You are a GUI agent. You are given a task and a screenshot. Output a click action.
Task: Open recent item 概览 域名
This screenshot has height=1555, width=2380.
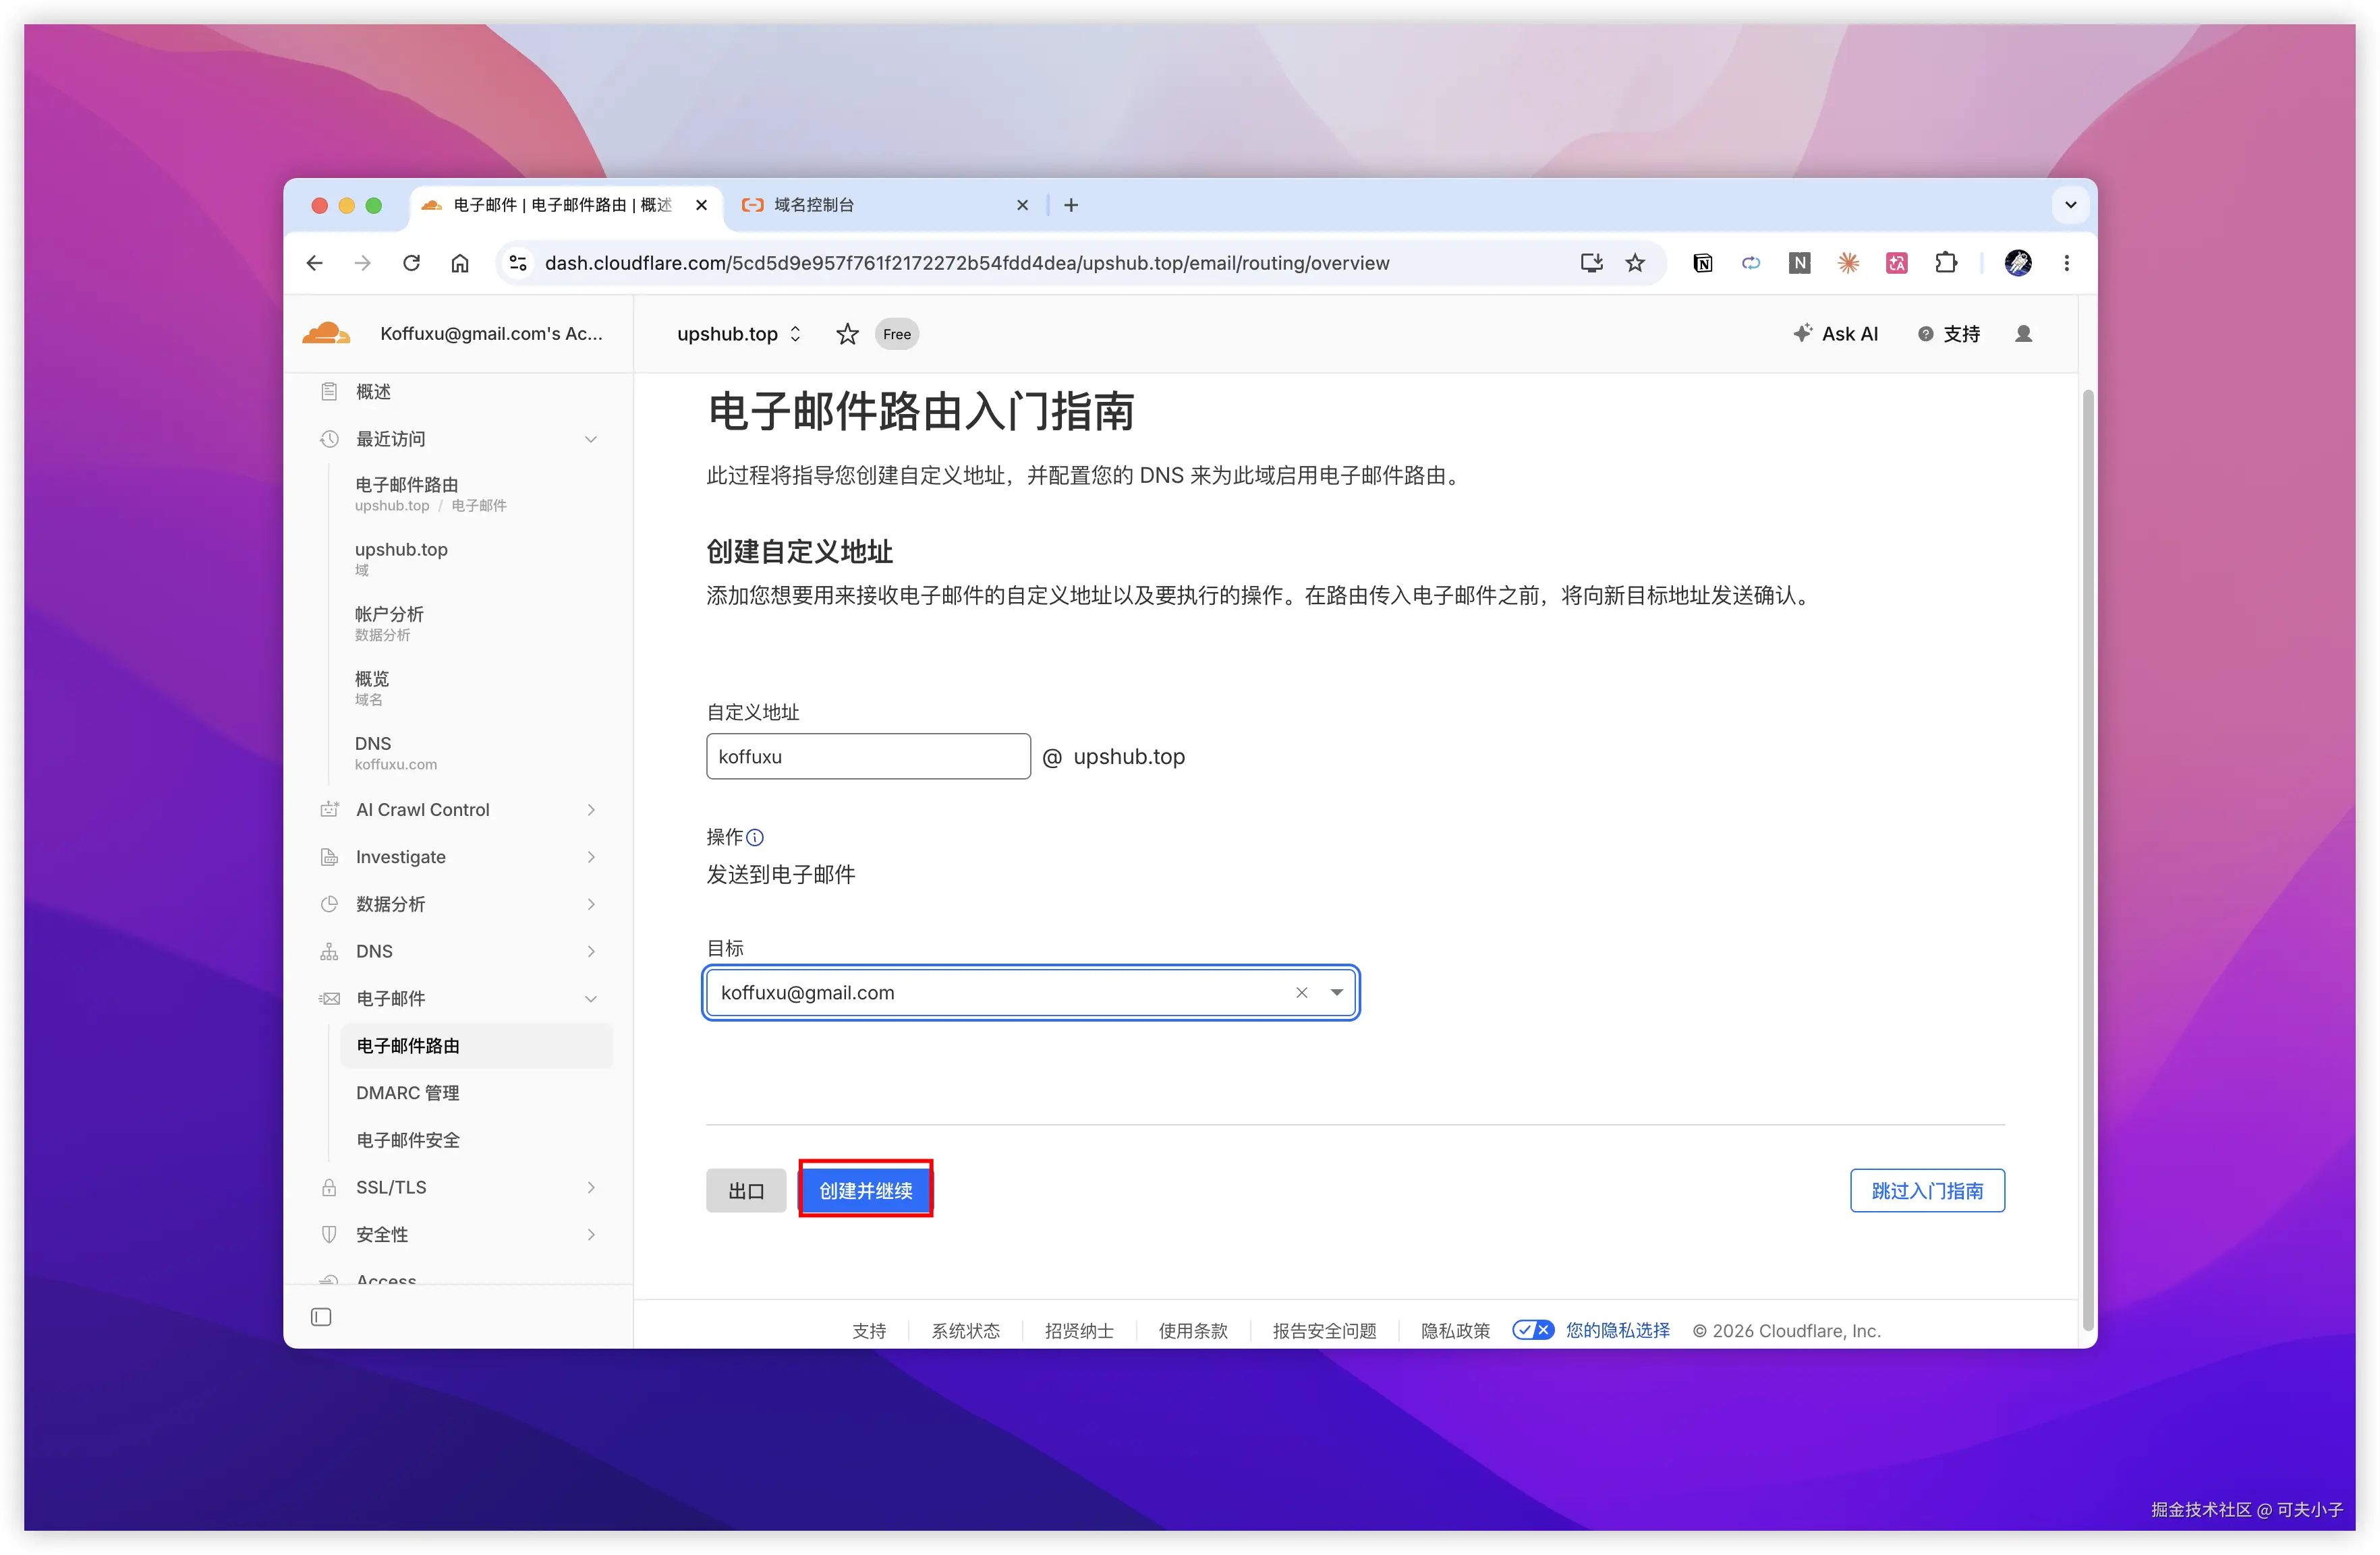click(x=372, y=688)
